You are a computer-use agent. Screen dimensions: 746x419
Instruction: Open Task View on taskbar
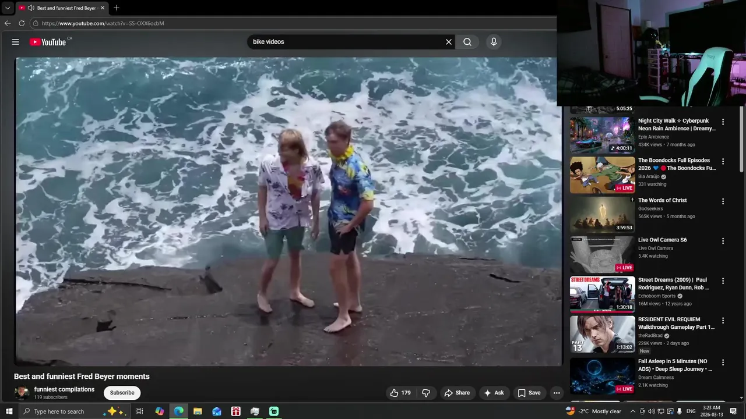[140, 411]
